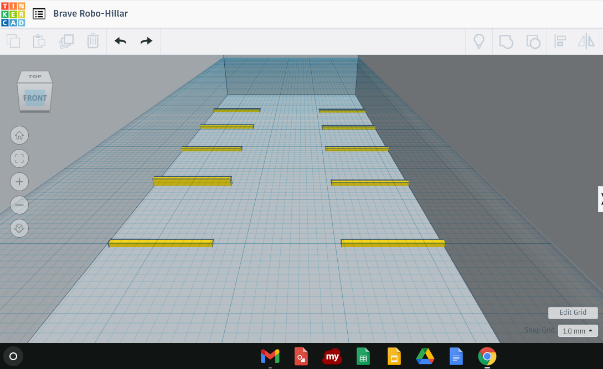603x369 pixels.
Task: Click the Align tool icon
Action: (x=560, y=41)
